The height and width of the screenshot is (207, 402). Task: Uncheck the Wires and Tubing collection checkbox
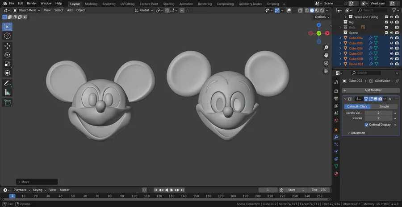[386, 17]
